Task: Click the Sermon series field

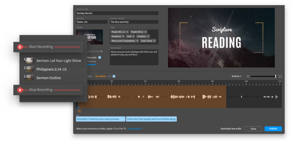Action: tap(134, 22)
